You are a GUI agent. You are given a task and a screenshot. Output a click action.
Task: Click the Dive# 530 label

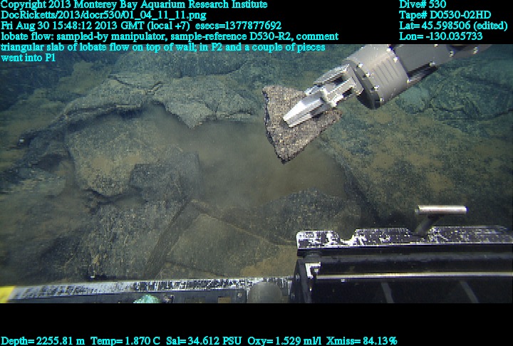pyautogui.click(x=423, y=4)
